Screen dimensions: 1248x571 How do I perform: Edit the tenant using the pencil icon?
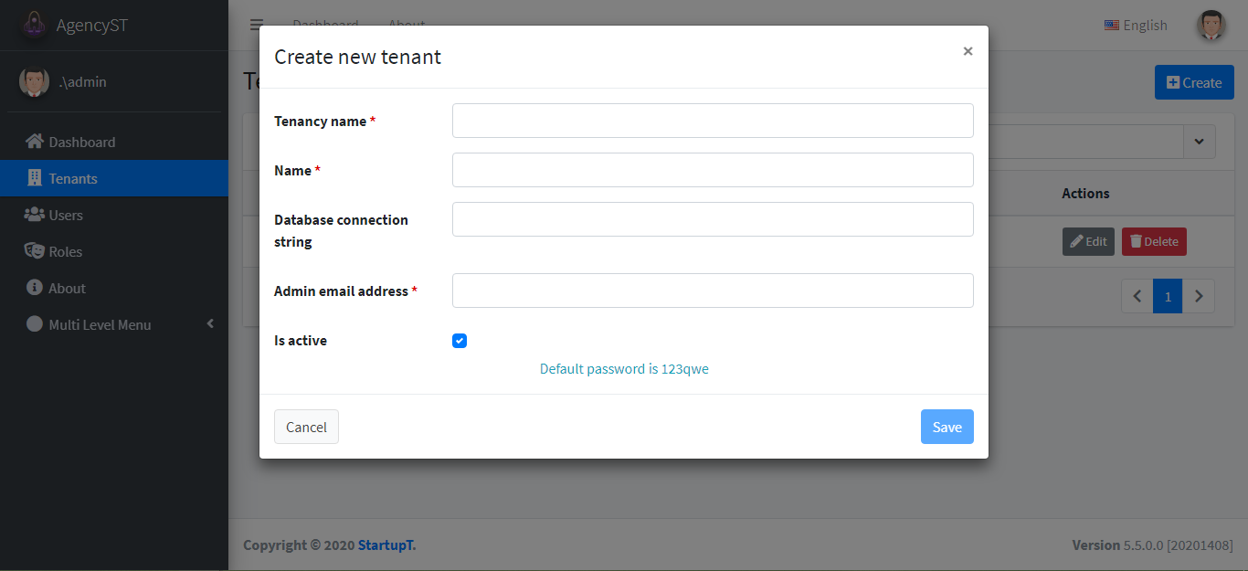tap(1077, 241)
